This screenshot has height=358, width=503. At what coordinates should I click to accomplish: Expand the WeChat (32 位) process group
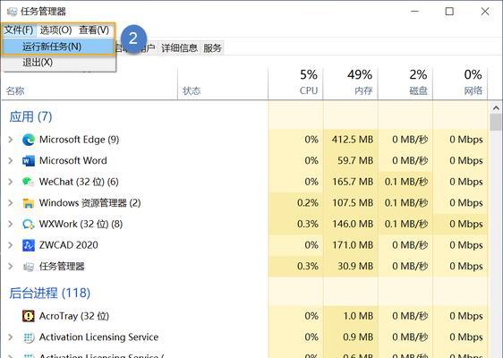click(11, 182)
